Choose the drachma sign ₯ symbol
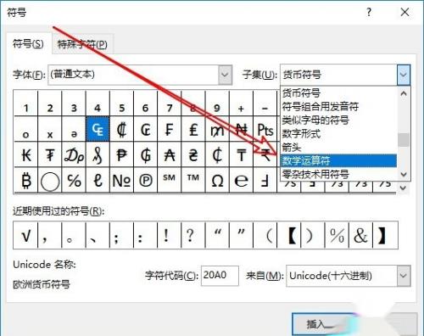The image size is (424, 336). pyautogui.click(x=74, y=155)
